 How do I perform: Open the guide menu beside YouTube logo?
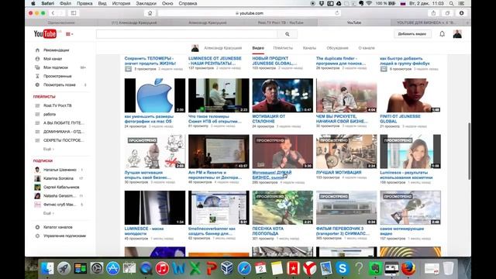[69, 34]
